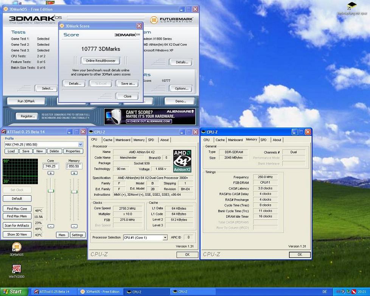
Task: Click the Memory clock slider handle
Action: coord(74,192)
